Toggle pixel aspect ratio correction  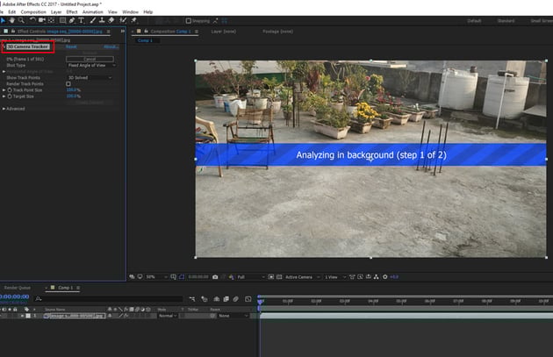tap(352, 277)
